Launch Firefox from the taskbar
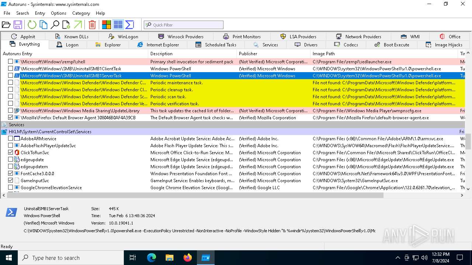This screenshot has width=472, height=265. point(188,258)
